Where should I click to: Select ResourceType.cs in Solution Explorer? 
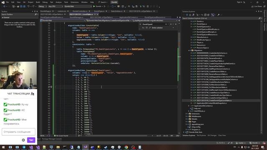[203, 48]
